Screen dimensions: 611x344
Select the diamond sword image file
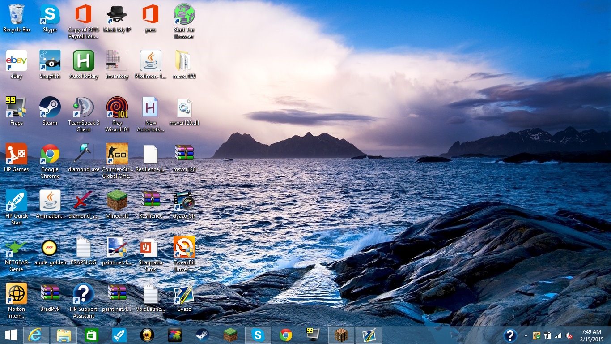click(x=84, y=204)
